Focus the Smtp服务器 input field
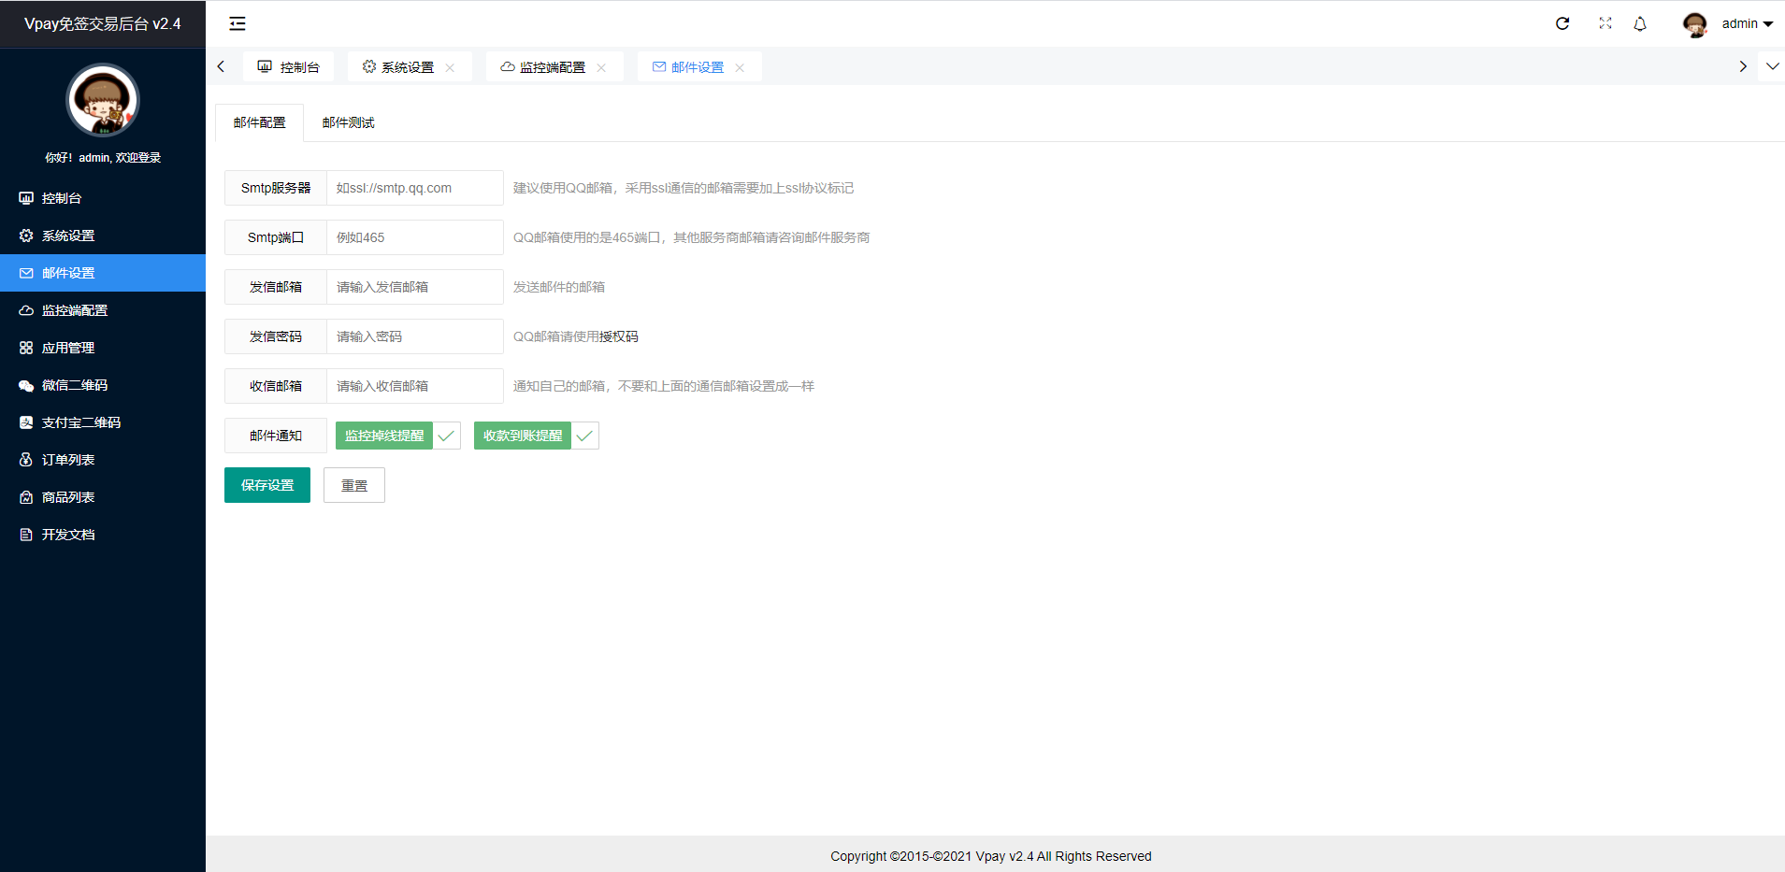The height and width of the screenshot is (872, 1785). point(414,188)
